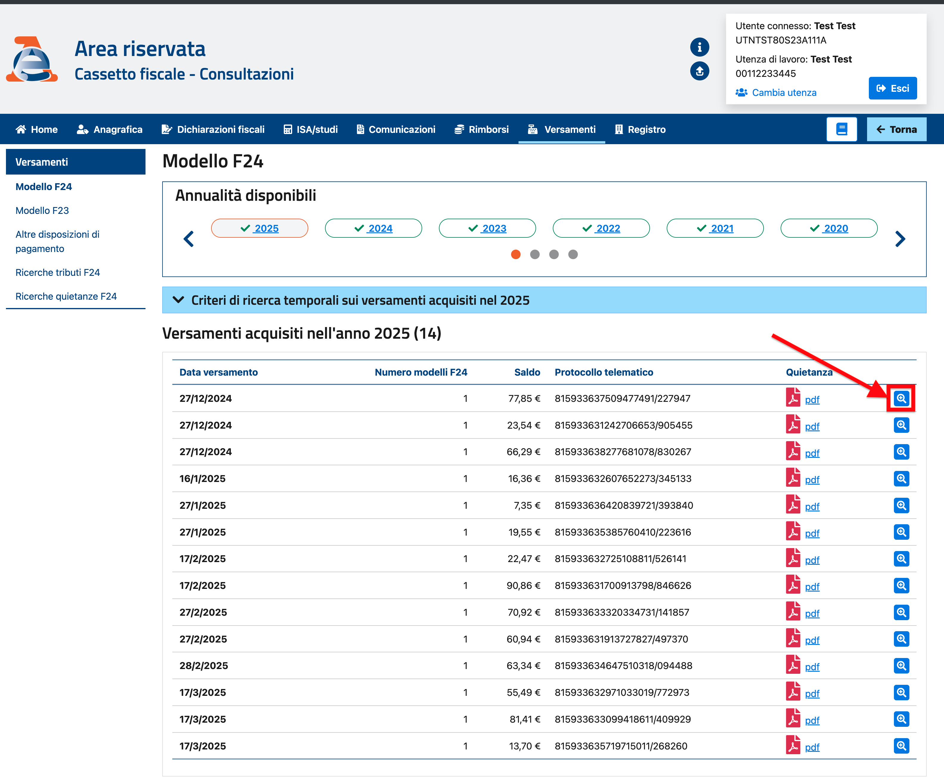The height and width of the screenshot is (784, 944).
Task: Open pdf link for 22,47 € payment
Action: tap(812, 560)
